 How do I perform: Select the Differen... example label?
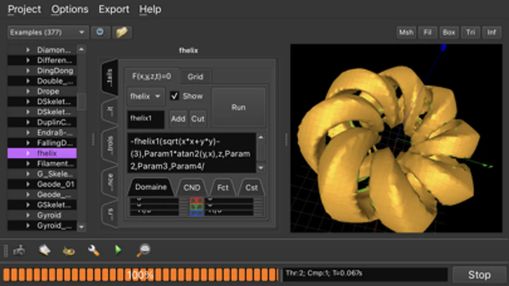[x=54, y=60]
